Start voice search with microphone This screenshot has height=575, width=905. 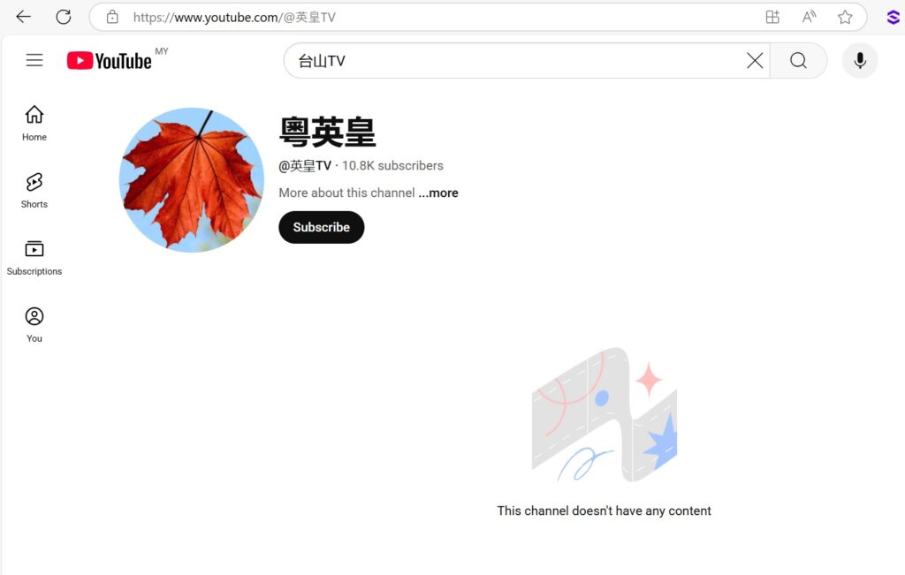pos(860,61)
